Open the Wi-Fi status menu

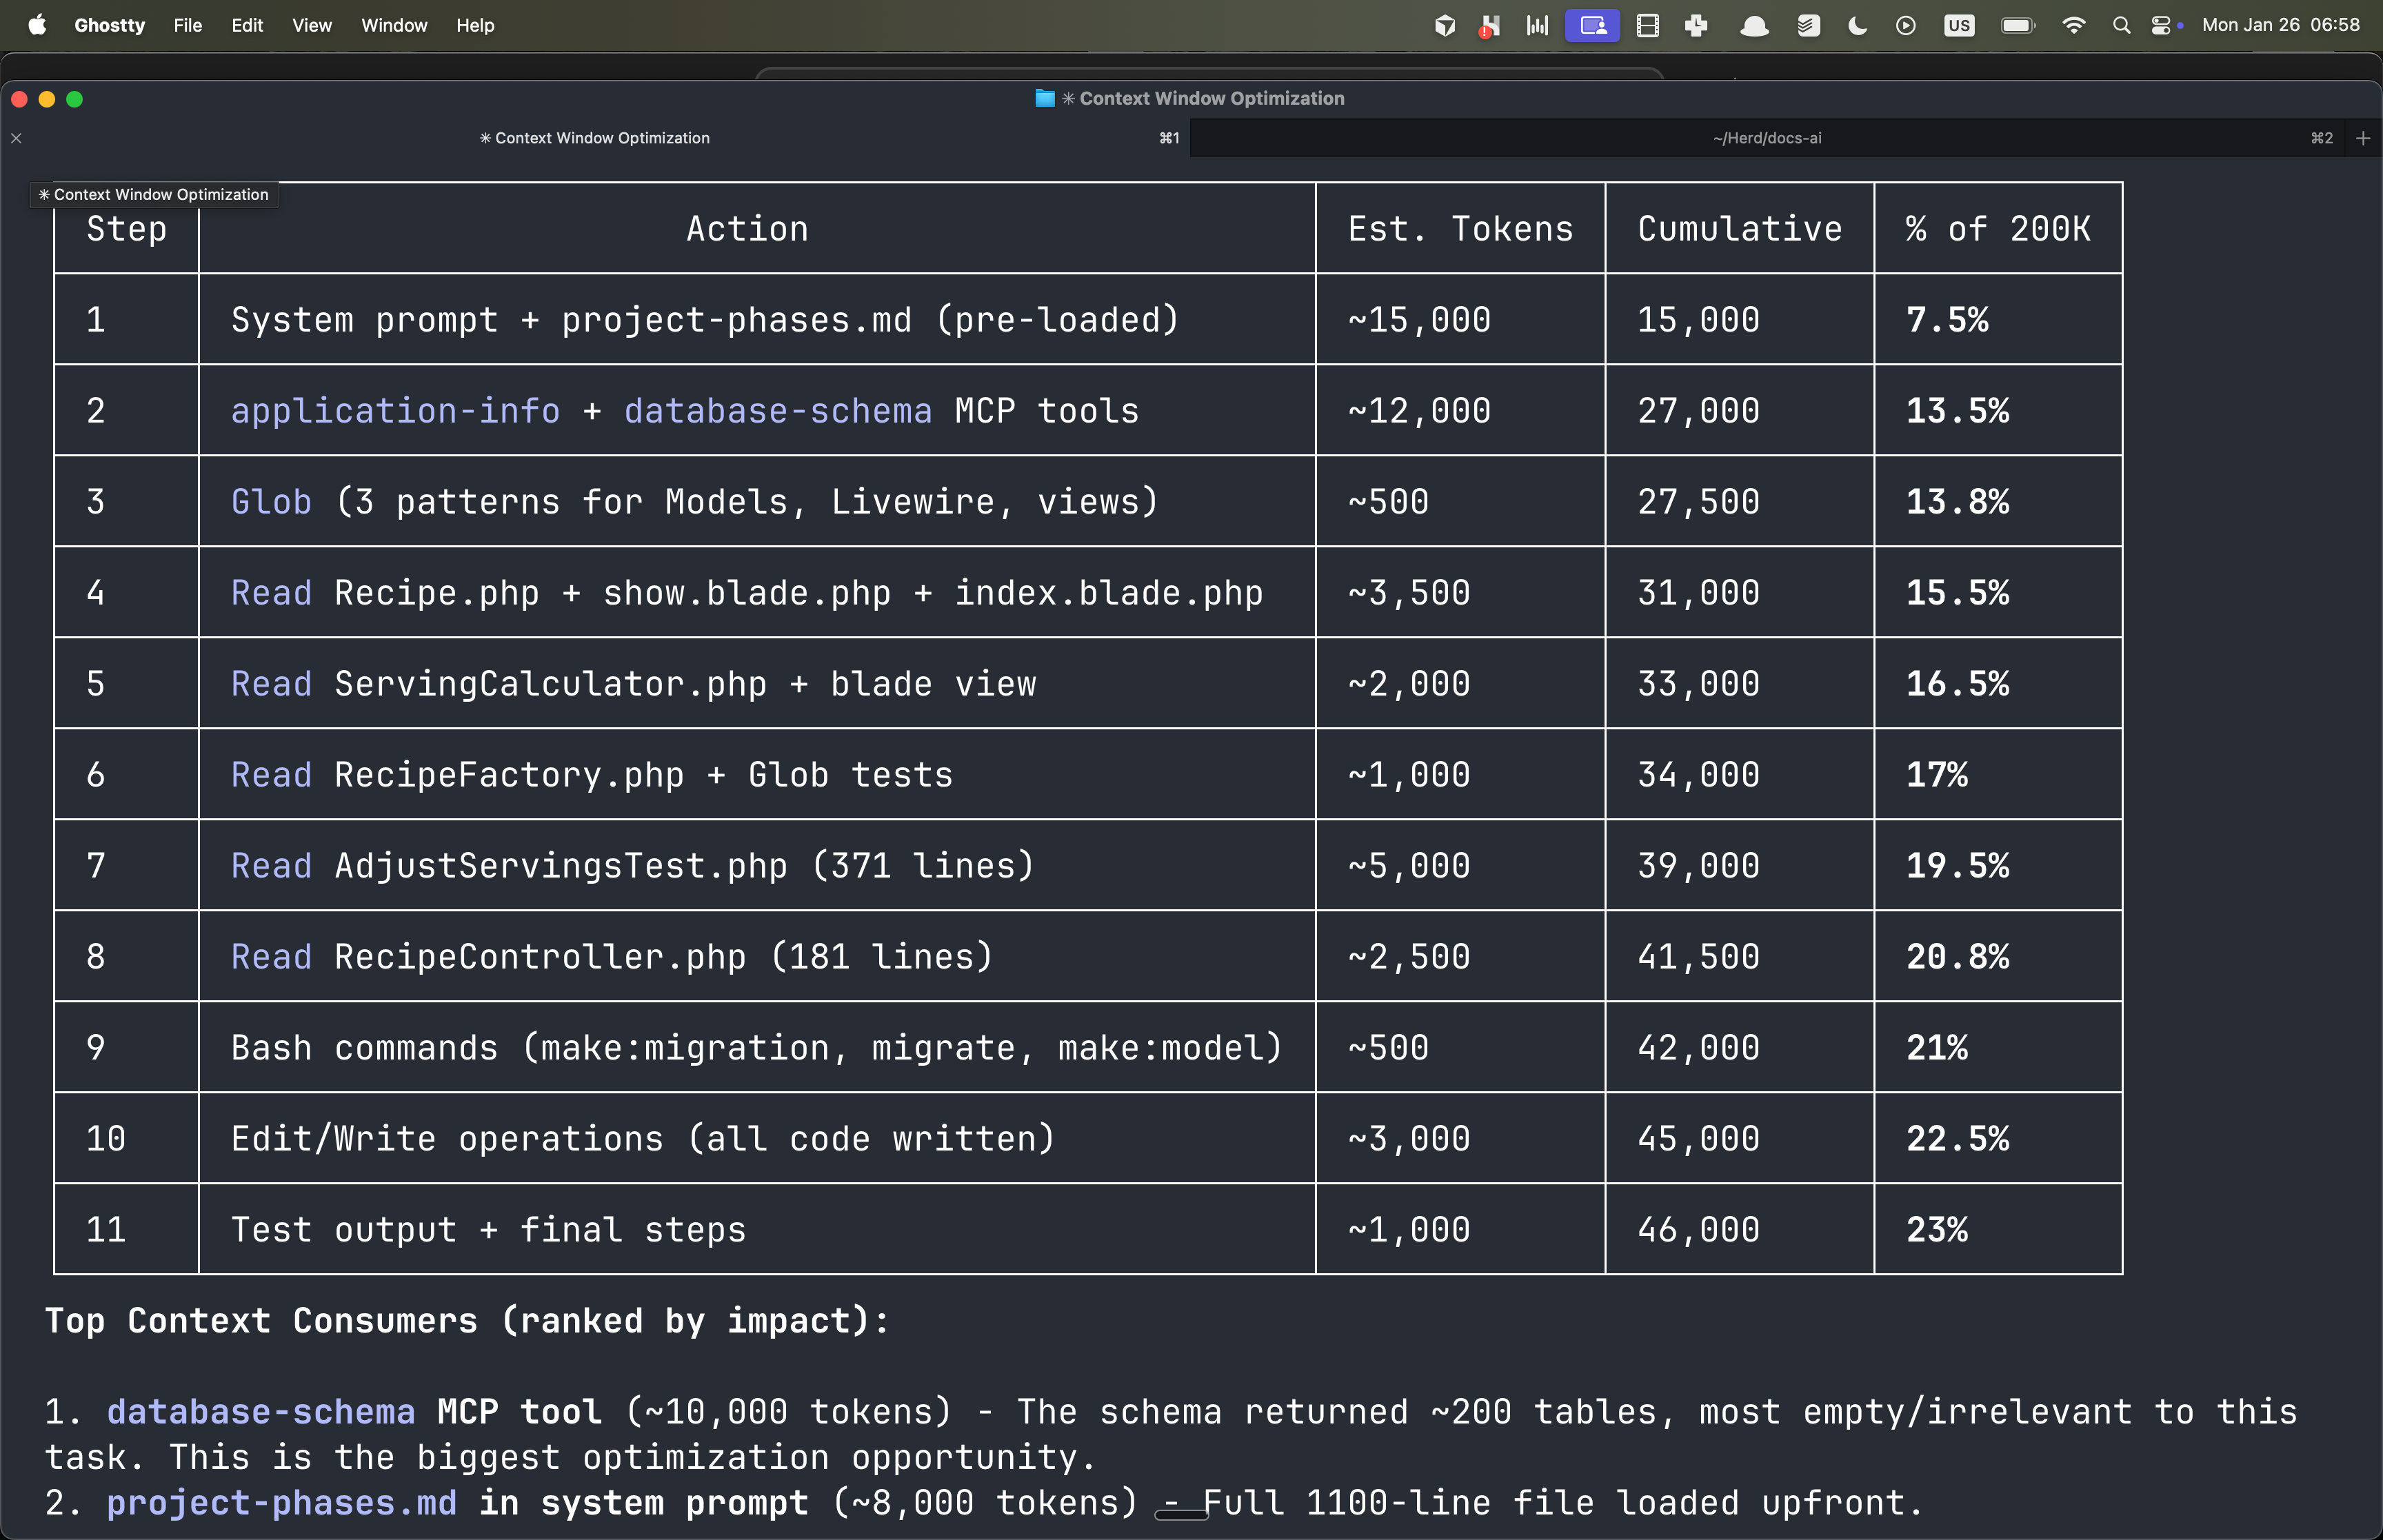(x=2073, y=26)
